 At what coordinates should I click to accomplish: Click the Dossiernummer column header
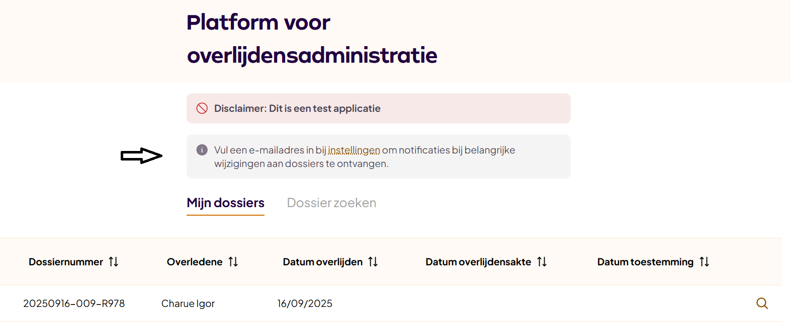tap(65, 261)
